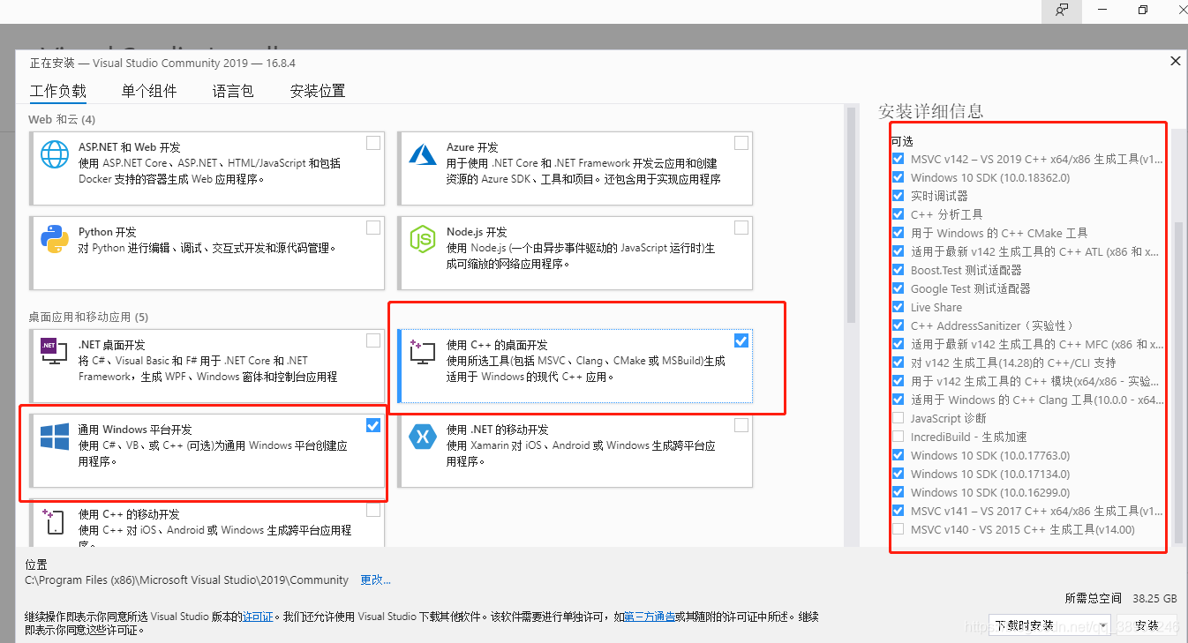Uncheck Windows 10 SDK (10.0.17134.0)

(899, 474)
